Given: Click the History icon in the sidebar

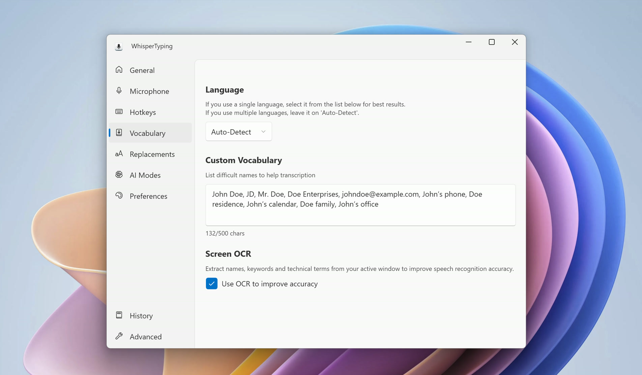Looking at the screenshot, I should tap(119, 315).
